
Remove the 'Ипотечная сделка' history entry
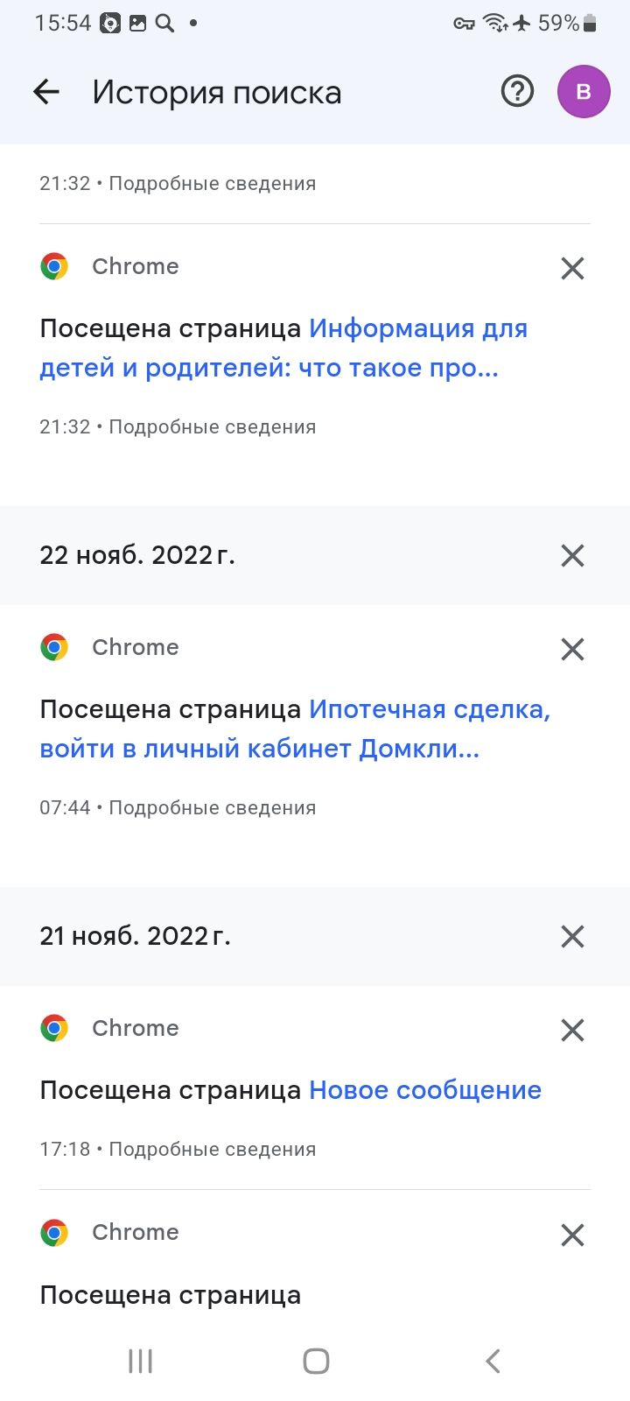[x=572, y=649]
